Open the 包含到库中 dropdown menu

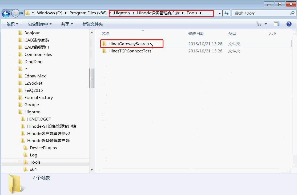(39, 24)
